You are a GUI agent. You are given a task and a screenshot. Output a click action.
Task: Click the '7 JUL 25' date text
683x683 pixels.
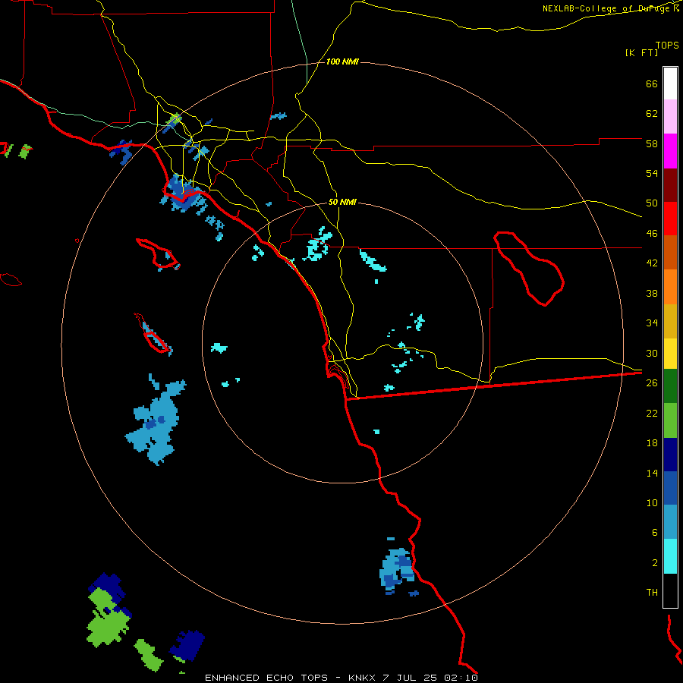410,678
